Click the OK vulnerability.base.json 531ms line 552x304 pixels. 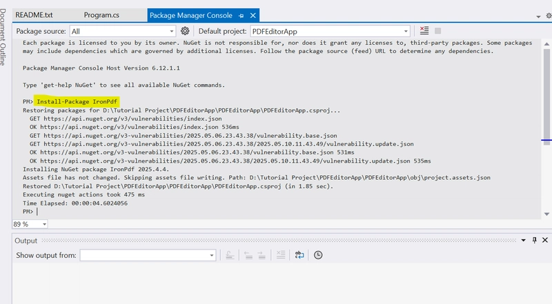tap(192, 152)
